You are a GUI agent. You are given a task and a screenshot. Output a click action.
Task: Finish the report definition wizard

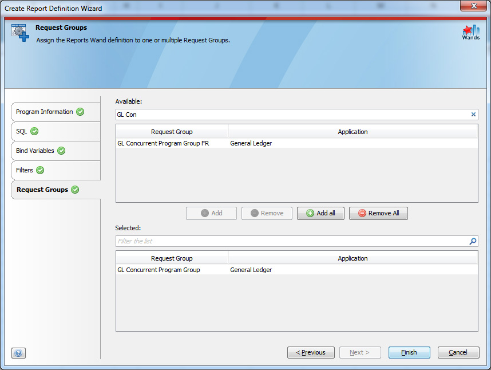click(409, 352)
